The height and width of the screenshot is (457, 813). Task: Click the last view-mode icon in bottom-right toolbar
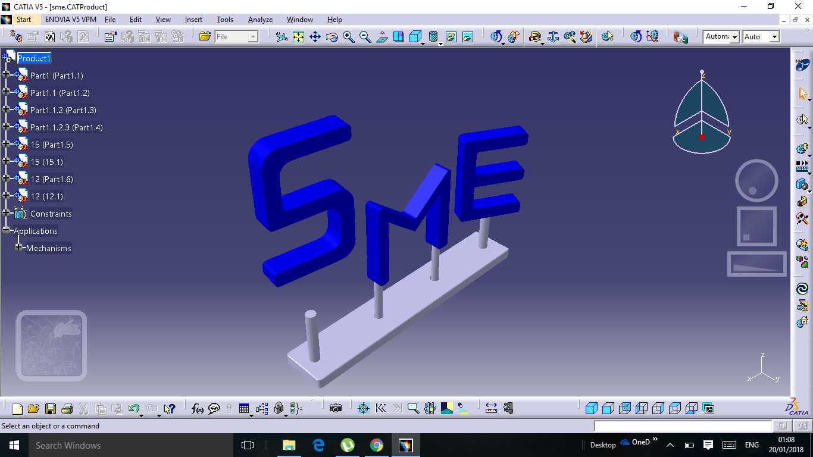pyautogui.click(x=708, y=409)
